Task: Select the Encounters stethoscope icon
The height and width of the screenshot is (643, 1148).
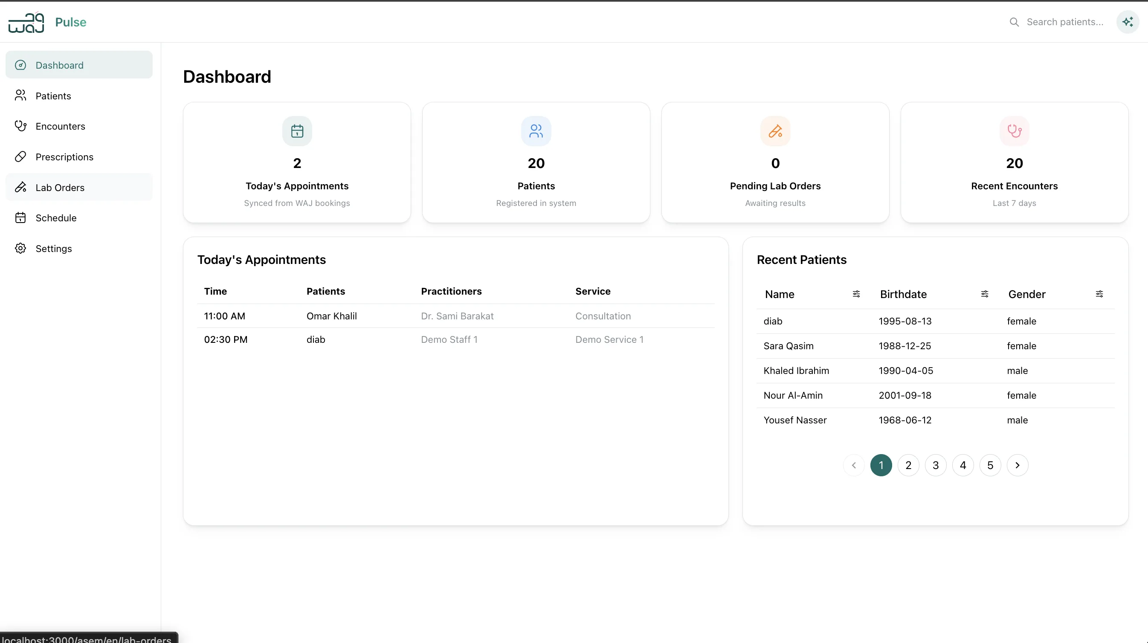Action: click(x=20, y=126)
